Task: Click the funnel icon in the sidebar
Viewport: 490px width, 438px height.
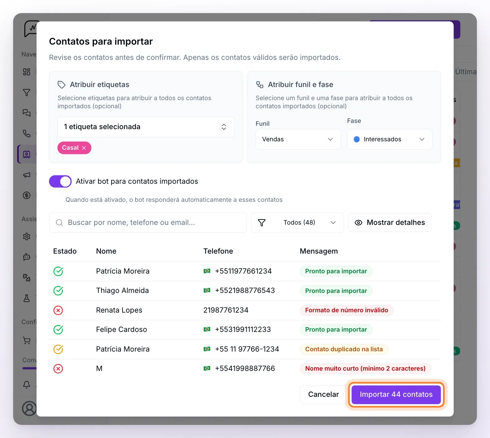Action: [x=27, y=93]
